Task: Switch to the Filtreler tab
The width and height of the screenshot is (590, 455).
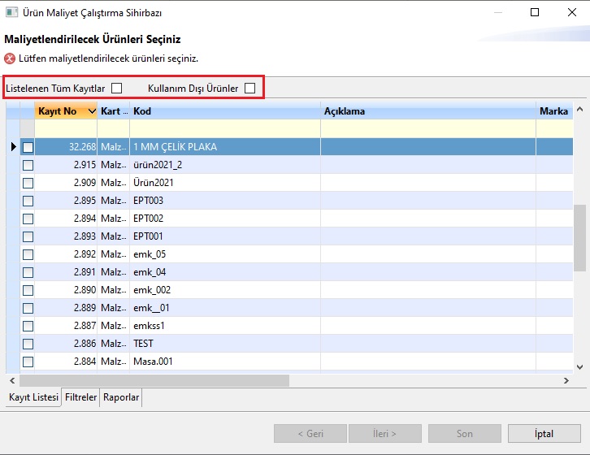Action: 81,397
